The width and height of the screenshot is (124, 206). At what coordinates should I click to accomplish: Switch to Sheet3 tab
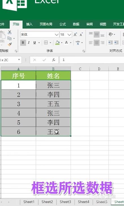coord(65,202)
